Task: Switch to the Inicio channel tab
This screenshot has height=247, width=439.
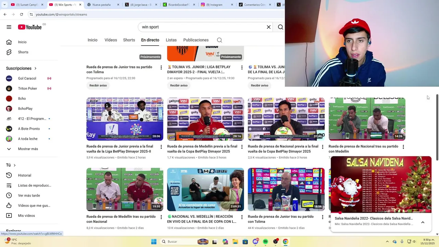Action: pos(92,40)
